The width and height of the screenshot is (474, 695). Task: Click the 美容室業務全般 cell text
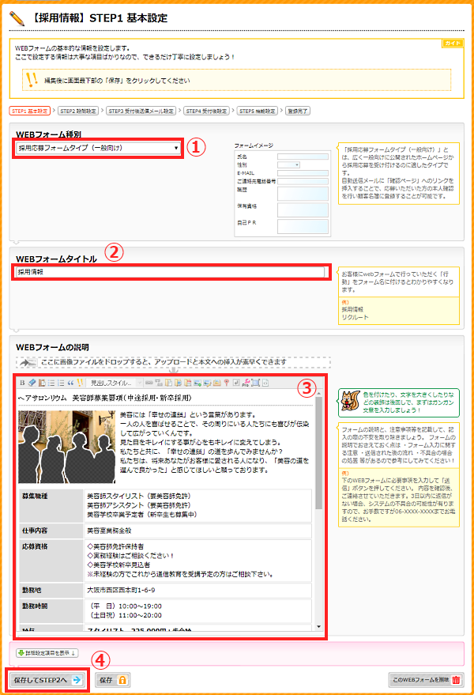click(x=109, y=531)
